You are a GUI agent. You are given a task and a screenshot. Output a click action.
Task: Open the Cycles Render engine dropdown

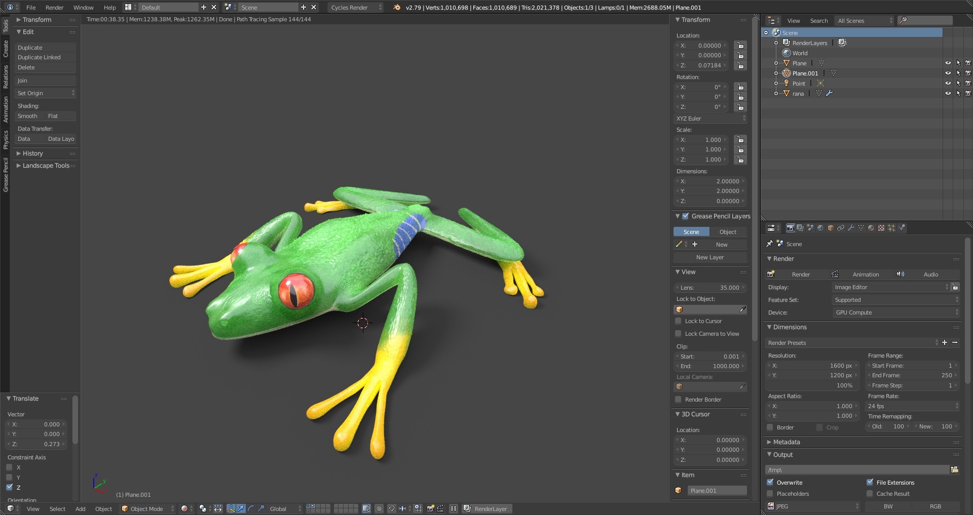coord(356,7)
